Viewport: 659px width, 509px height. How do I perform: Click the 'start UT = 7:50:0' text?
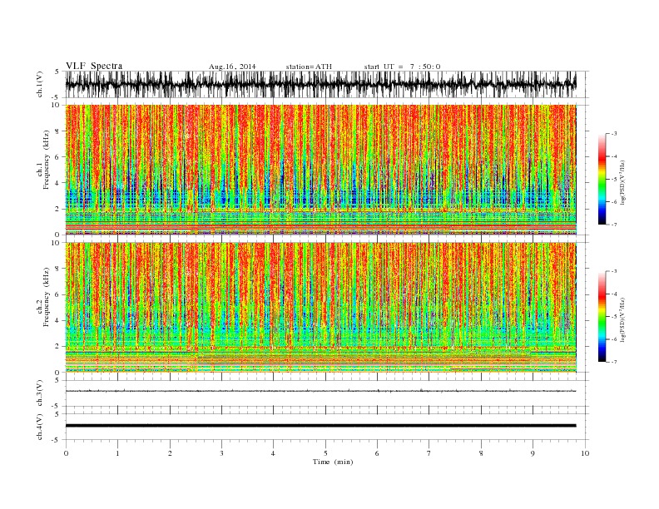[402, 67]
